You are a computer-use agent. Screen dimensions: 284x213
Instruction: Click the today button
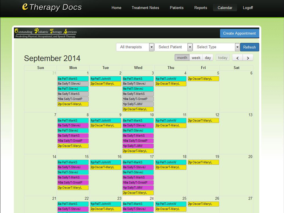[223, 58]
